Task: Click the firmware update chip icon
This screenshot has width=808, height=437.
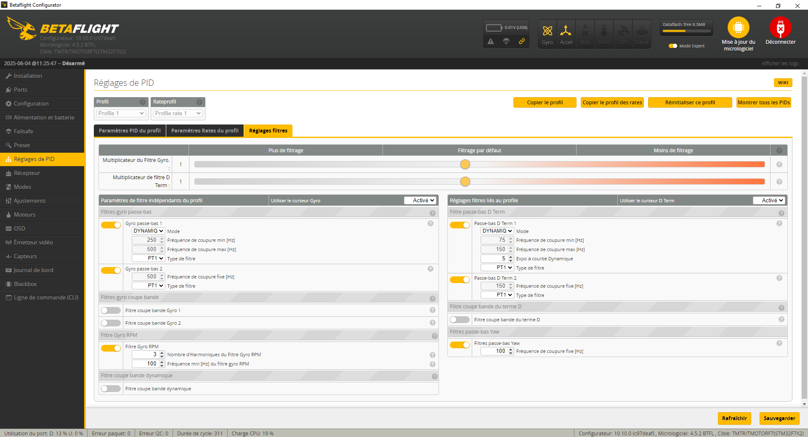Action: (738, 28)
